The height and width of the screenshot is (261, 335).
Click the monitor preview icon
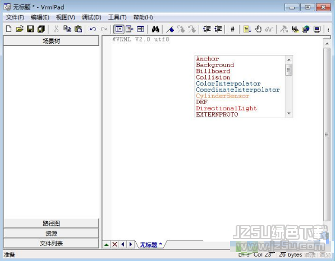(317, 29)
